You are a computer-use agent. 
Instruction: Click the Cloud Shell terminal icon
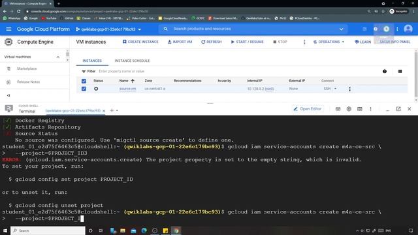[8, 108]
